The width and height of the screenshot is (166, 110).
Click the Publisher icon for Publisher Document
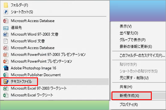(6, 75)
